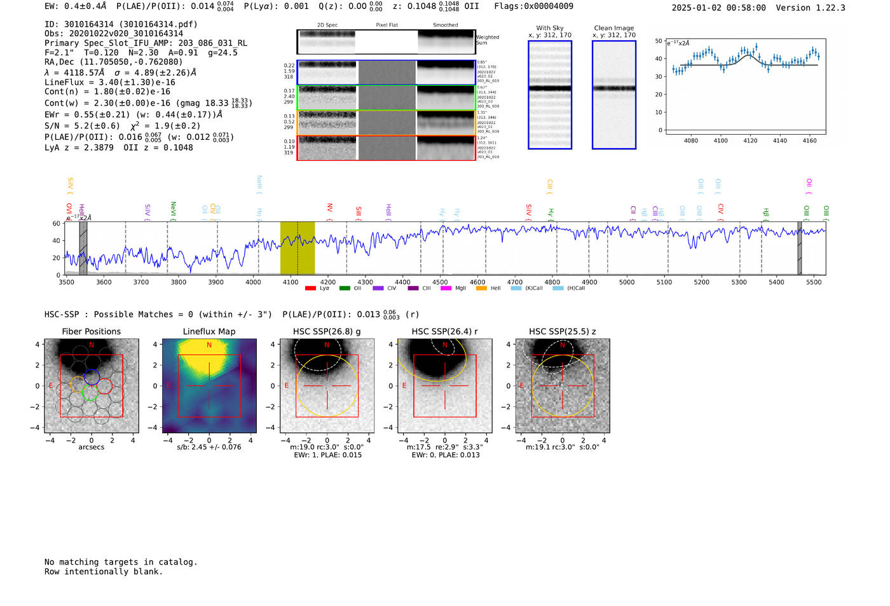Select the green-bordered 2D spec fiber row

[x=387, y=98]
